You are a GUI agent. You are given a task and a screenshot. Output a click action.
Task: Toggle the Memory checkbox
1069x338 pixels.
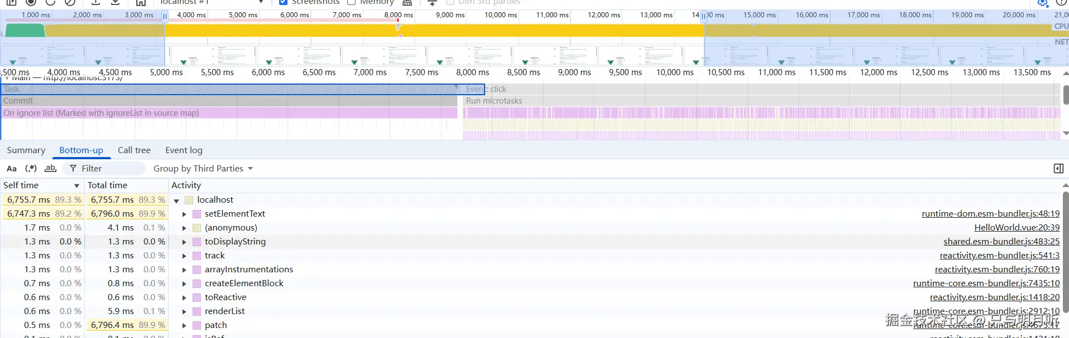click(352, 2)
